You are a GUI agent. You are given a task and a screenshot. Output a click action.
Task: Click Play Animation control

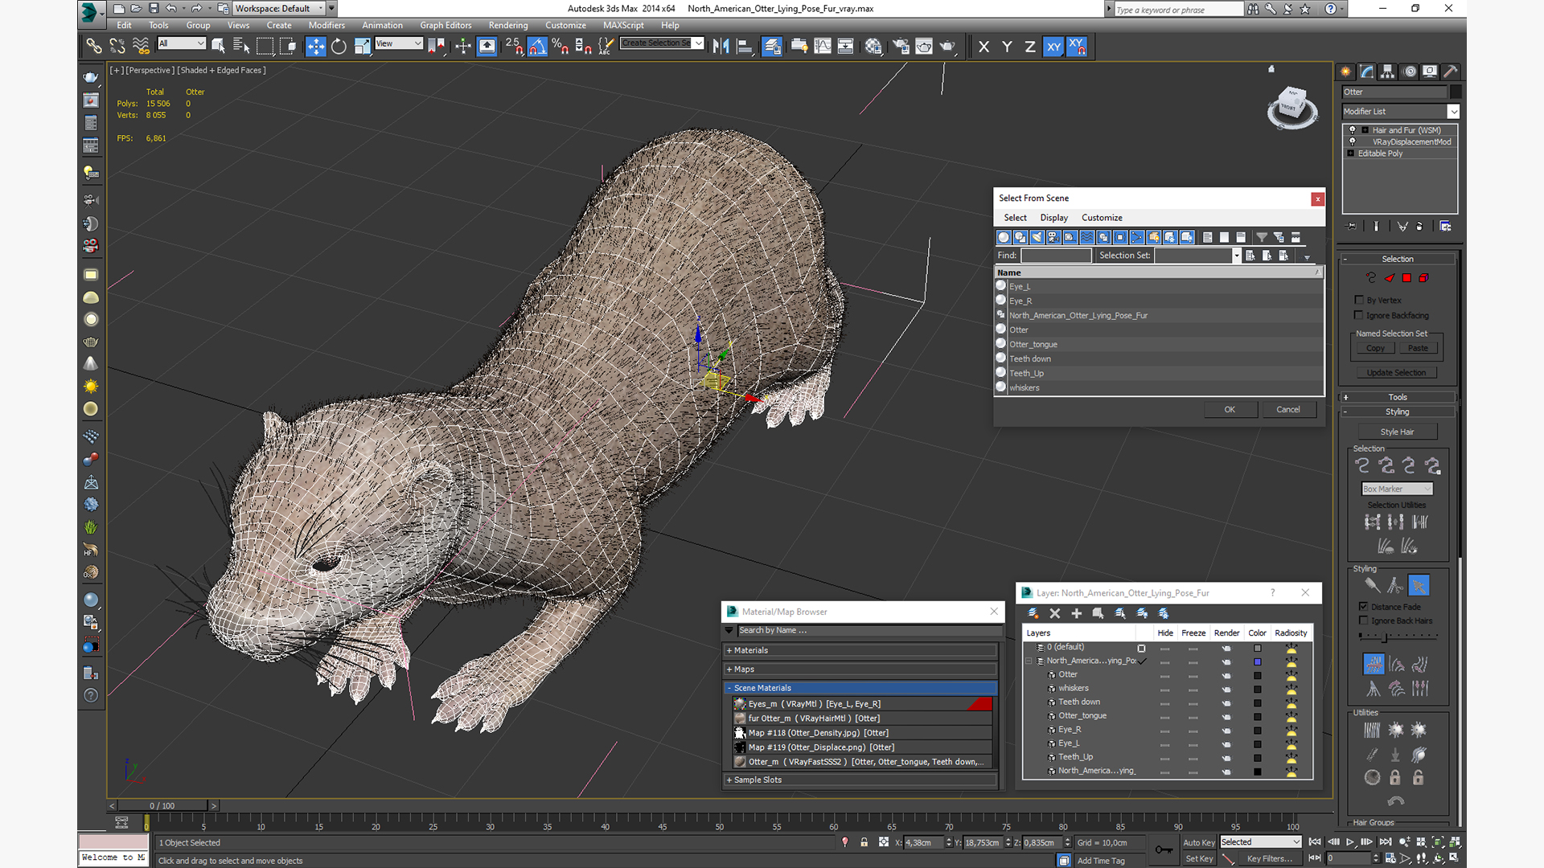1350,842
